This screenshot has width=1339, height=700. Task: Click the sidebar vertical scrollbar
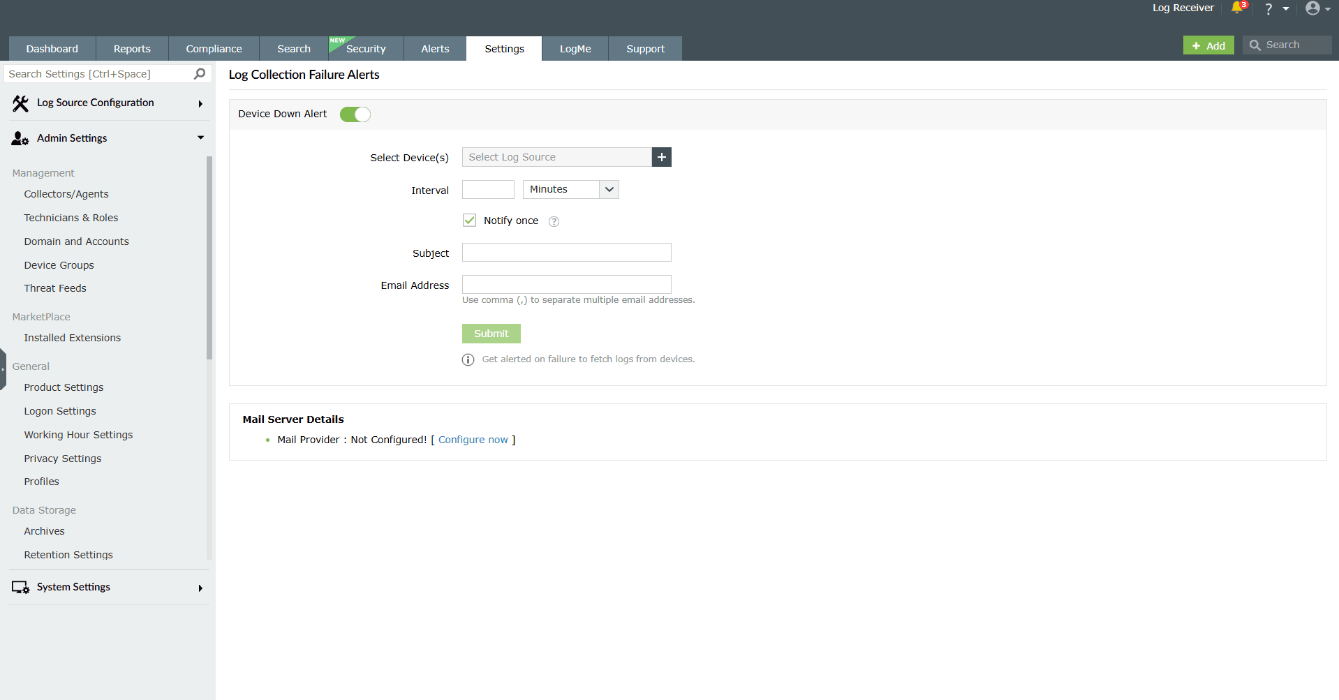tap(209, 258)
